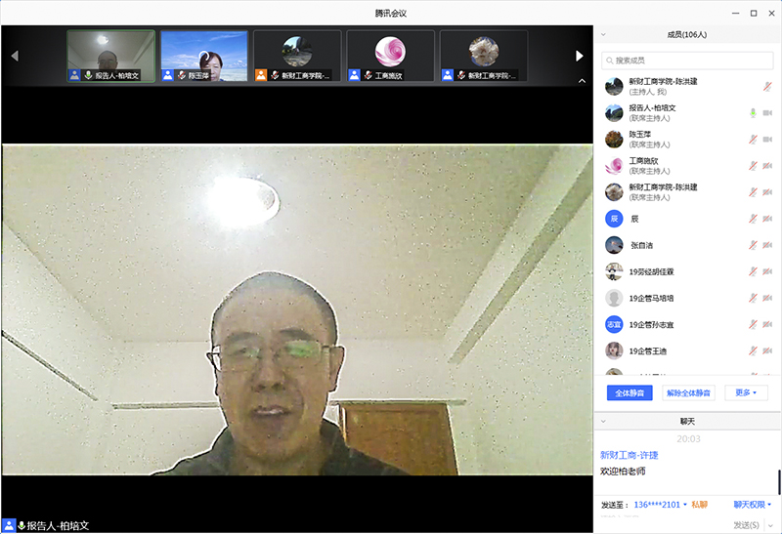Toggle 工商施欣's camera icon in member list
Screen dimensions: 782x534
pos(767,165)
